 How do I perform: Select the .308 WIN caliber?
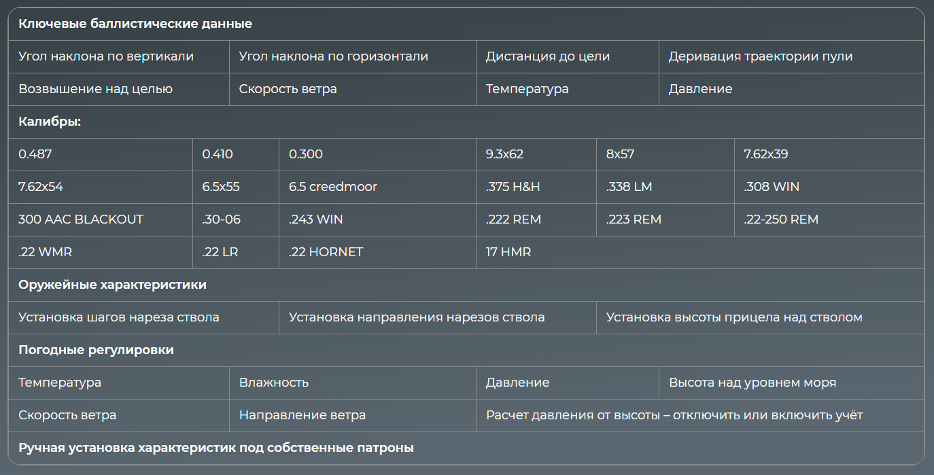tap(772, 187)
